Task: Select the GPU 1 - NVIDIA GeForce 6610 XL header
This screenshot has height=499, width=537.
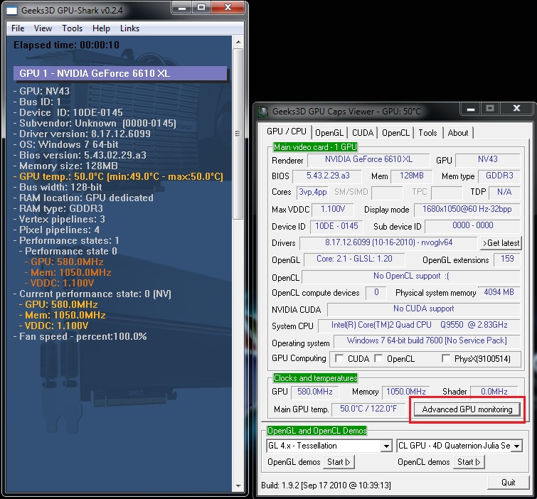Action: 120,73
